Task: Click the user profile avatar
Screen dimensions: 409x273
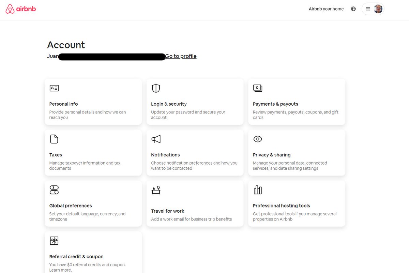Action: click(x=378, y=9)
